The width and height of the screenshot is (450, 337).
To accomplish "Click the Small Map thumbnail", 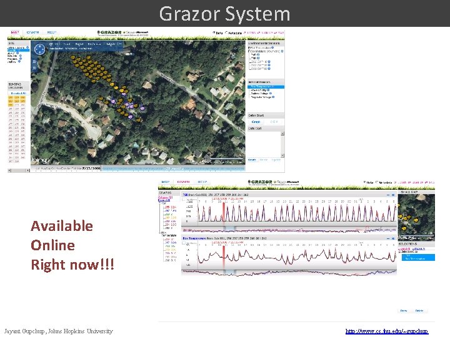I will click(416, 217).
